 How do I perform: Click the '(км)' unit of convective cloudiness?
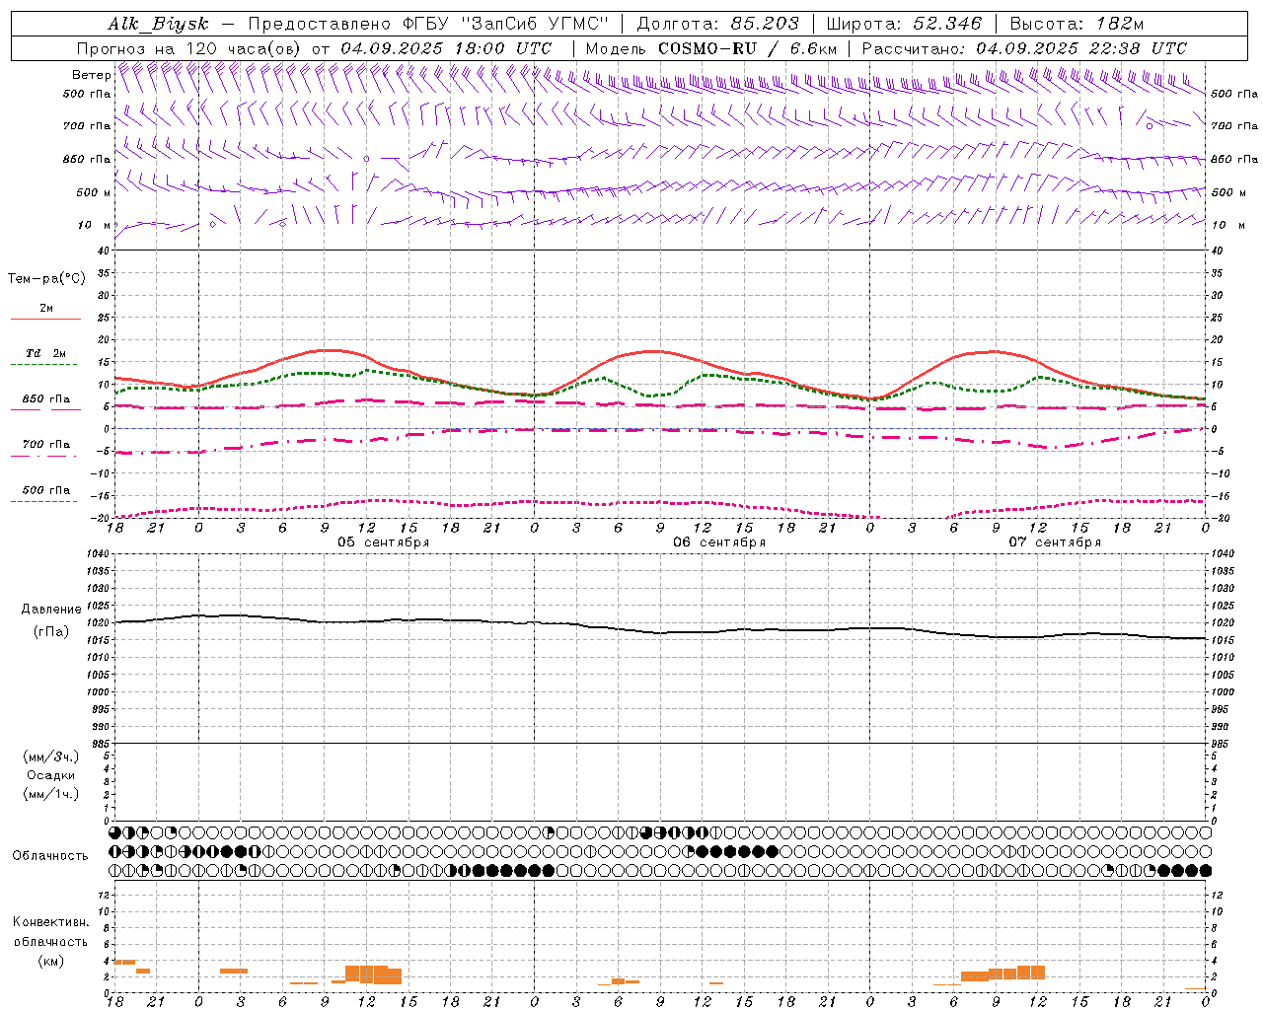point(51,961)
